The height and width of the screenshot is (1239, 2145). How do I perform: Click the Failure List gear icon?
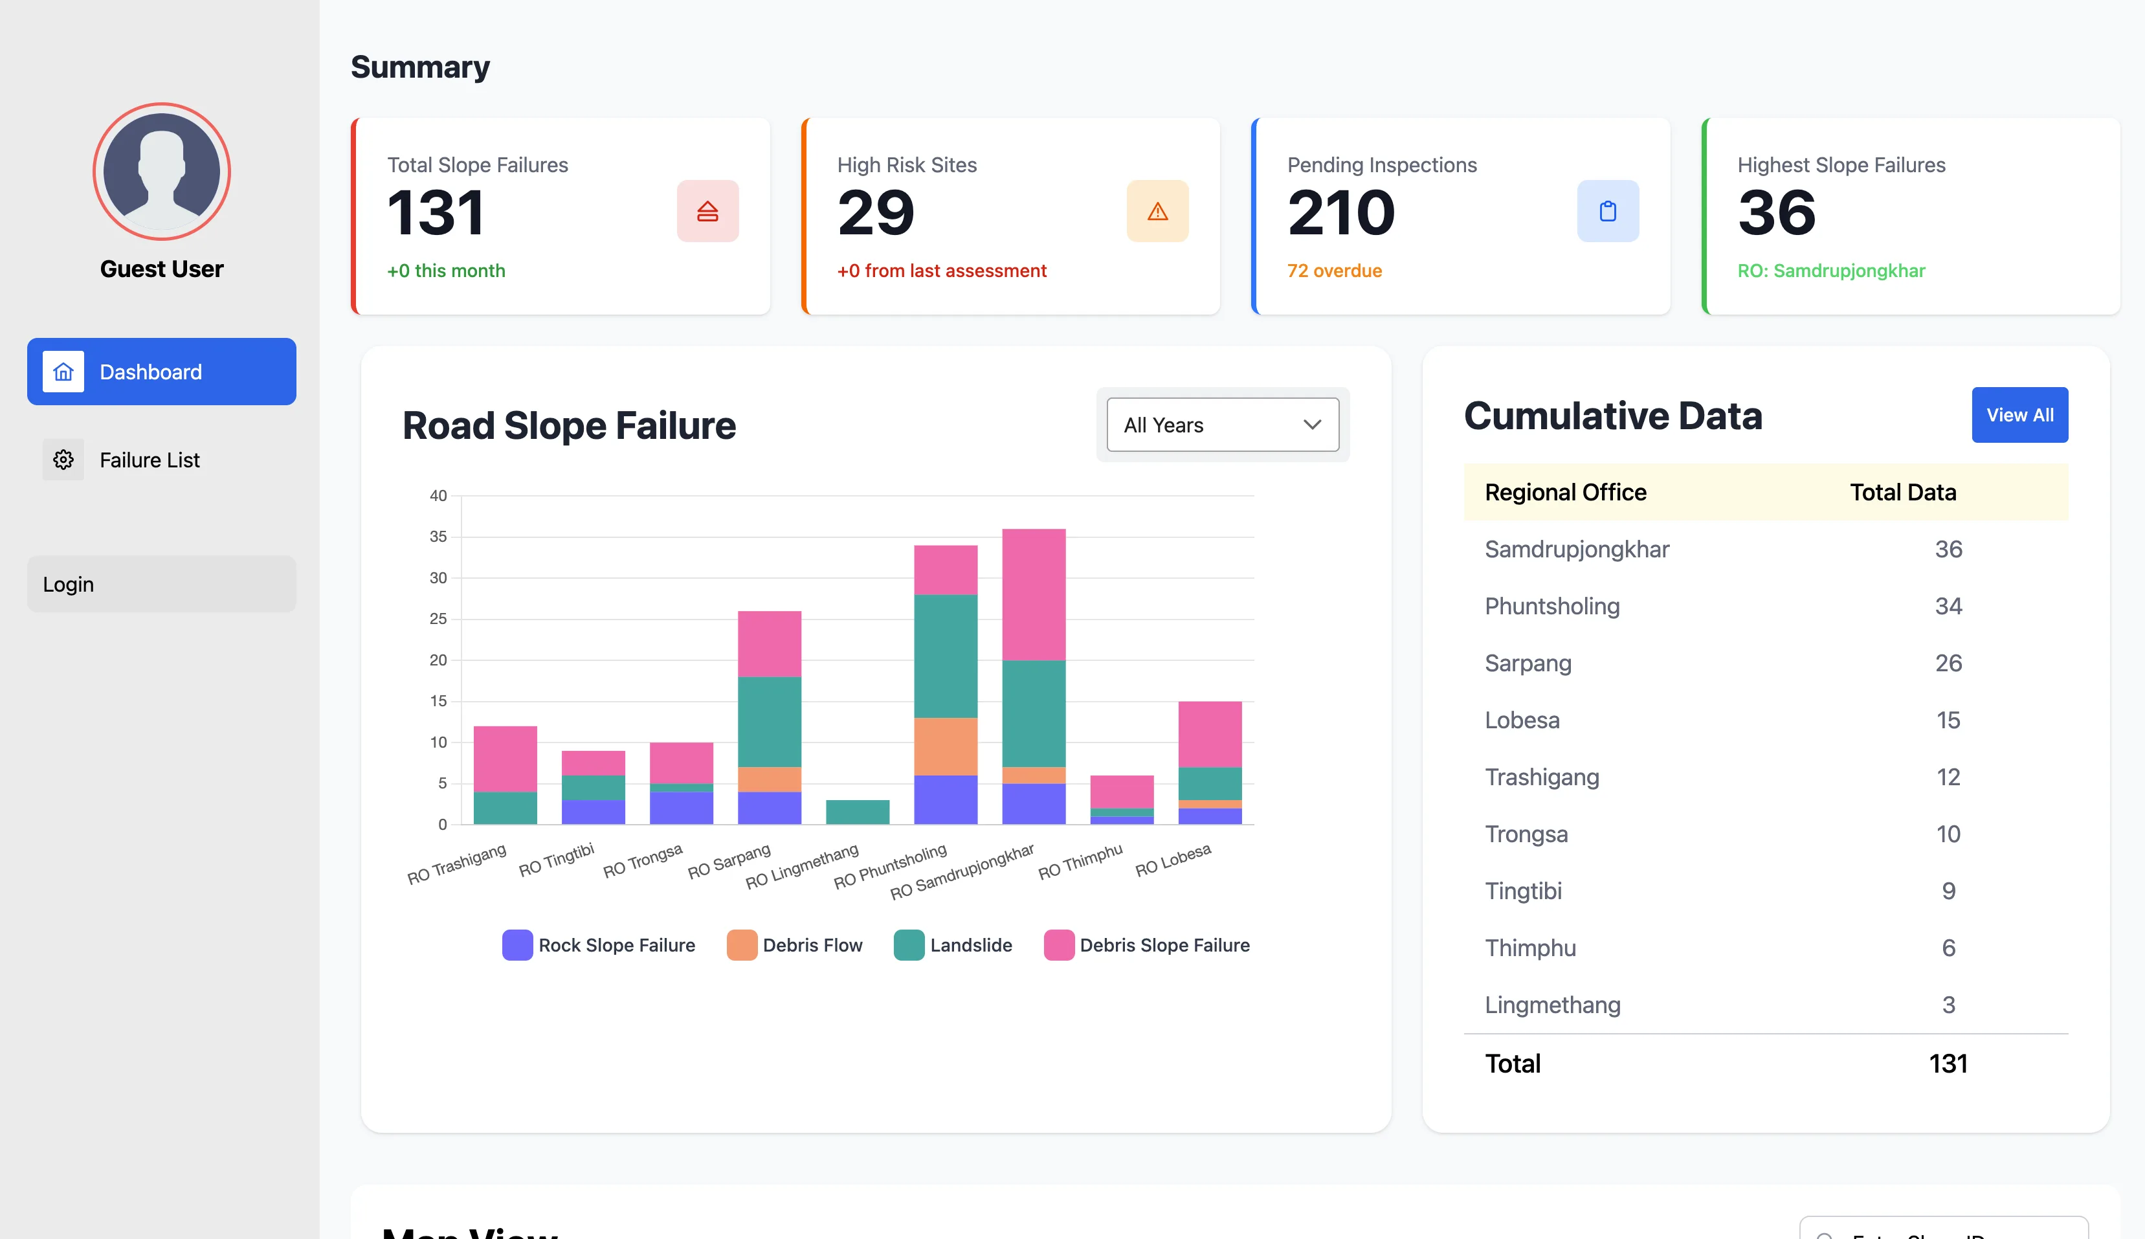[63, 460]
